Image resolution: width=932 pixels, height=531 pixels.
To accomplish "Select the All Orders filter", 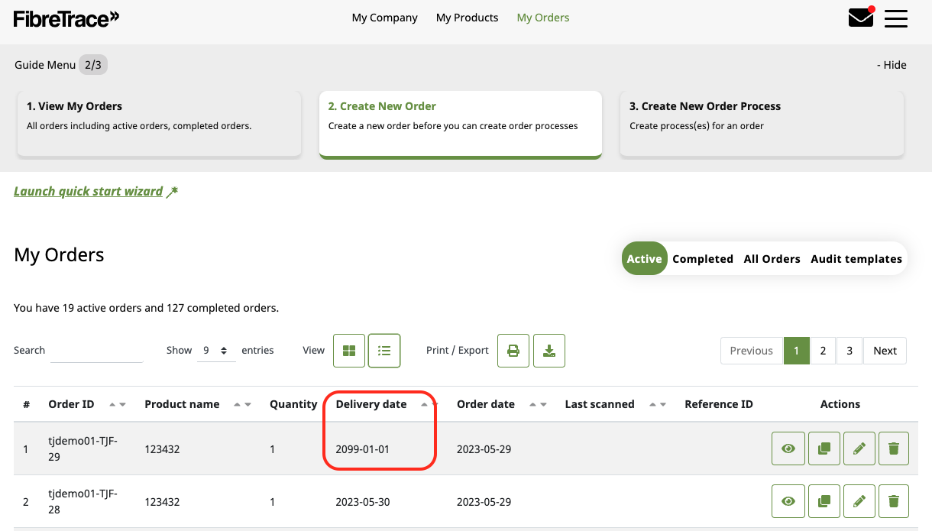I will coord(772,259).
